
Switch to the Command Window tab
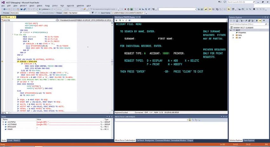(x=163, y=140)
